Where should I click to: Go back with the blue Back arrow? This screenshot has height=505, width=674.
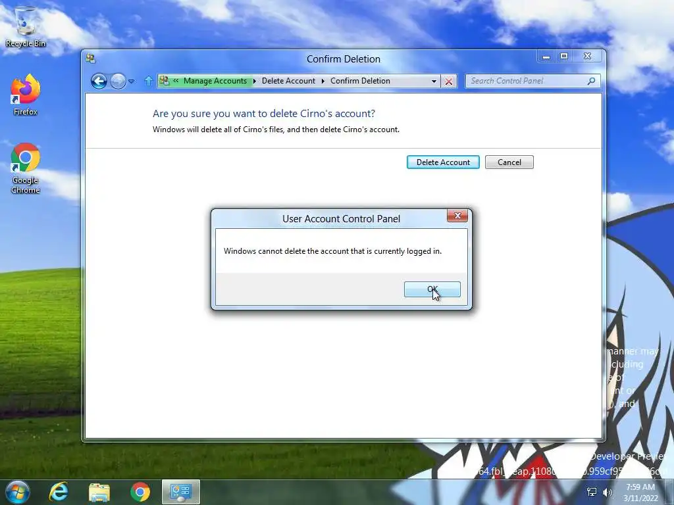click(x=99, y=81)
